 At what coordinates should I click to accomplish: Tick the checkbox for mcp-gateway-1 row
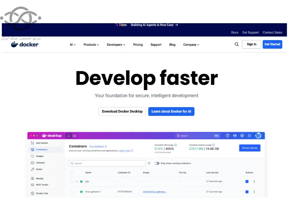tap(72, 192)
